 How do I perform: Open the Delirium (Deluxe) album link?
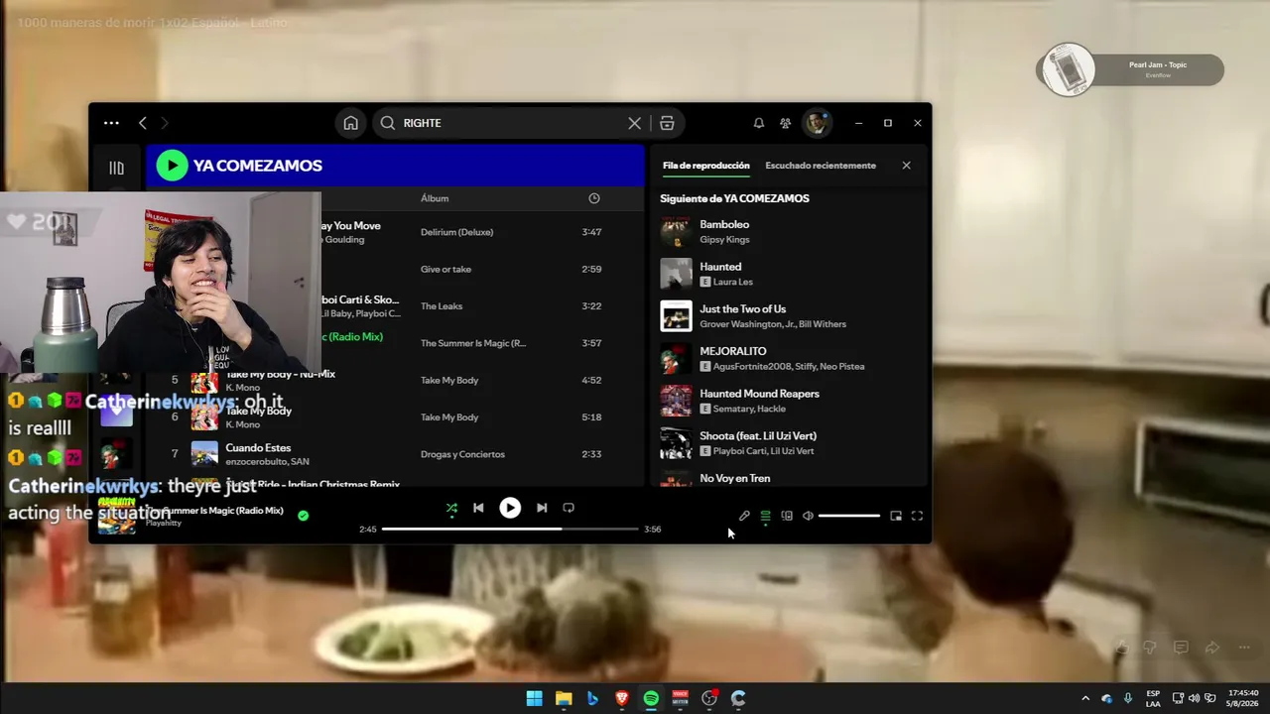456,232
